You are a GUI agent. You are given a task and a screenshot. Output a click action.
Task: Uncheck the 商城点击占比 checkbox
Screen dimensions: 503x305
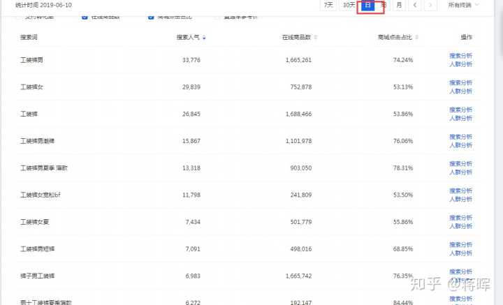tap(151, 17)
